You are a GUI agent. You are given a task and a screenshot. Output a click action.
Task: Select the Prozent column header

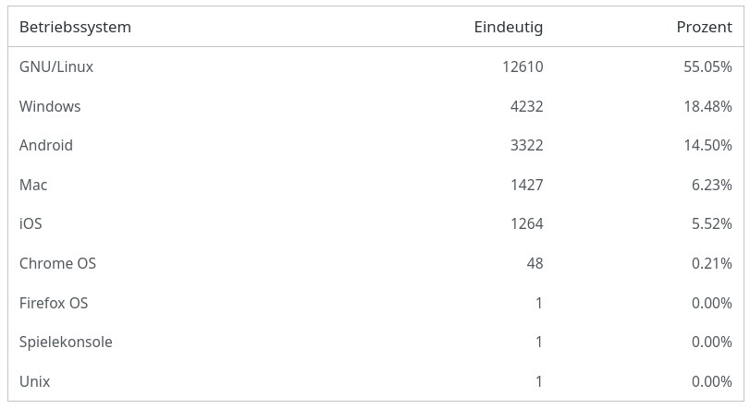704,27
